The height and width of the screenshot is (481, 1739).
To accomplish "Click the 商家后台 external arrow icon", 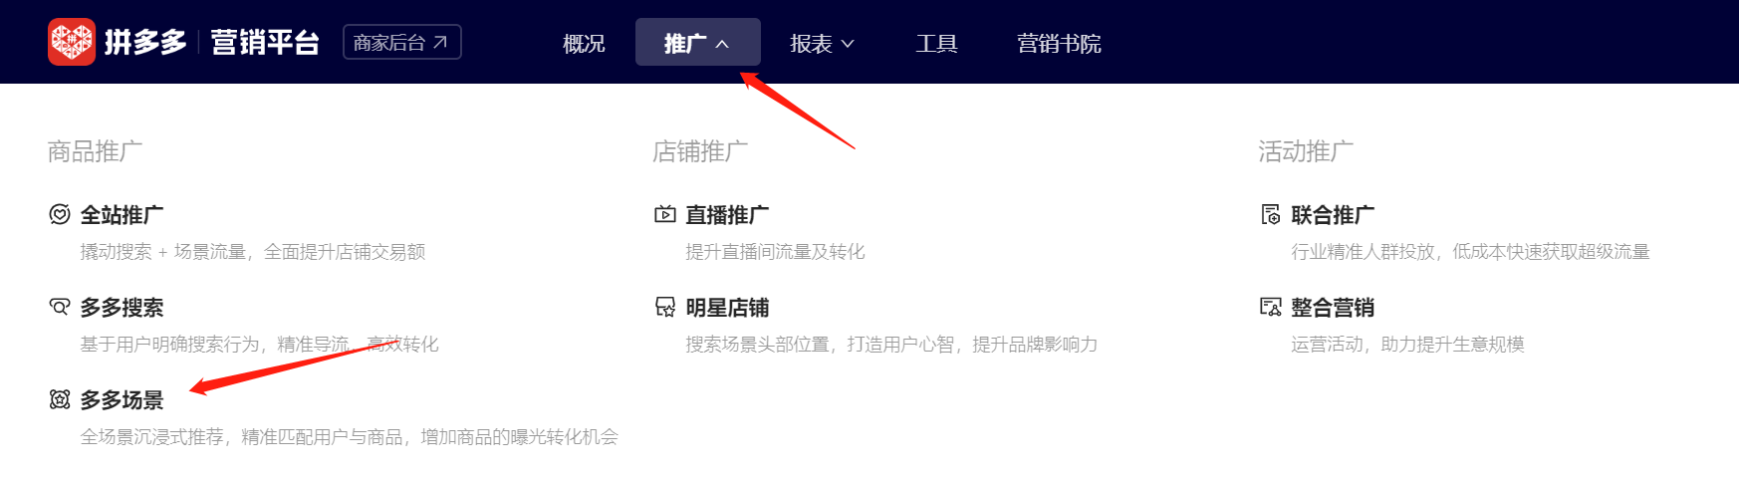I will click(x=440, y=42).
